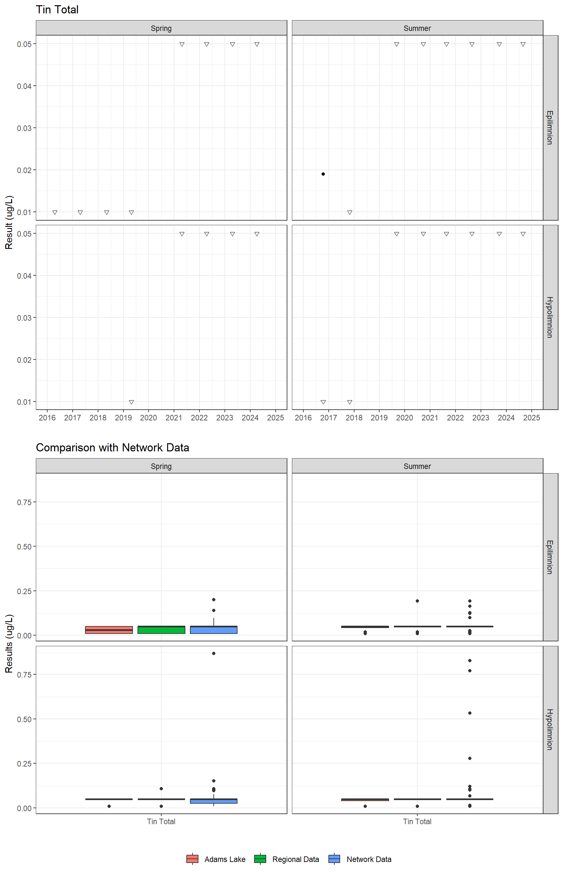The height and width of the screenshot is (876, 563).
Task: Click 'Tin Total' x-axis label under Summer comparison
Action: 417,822
